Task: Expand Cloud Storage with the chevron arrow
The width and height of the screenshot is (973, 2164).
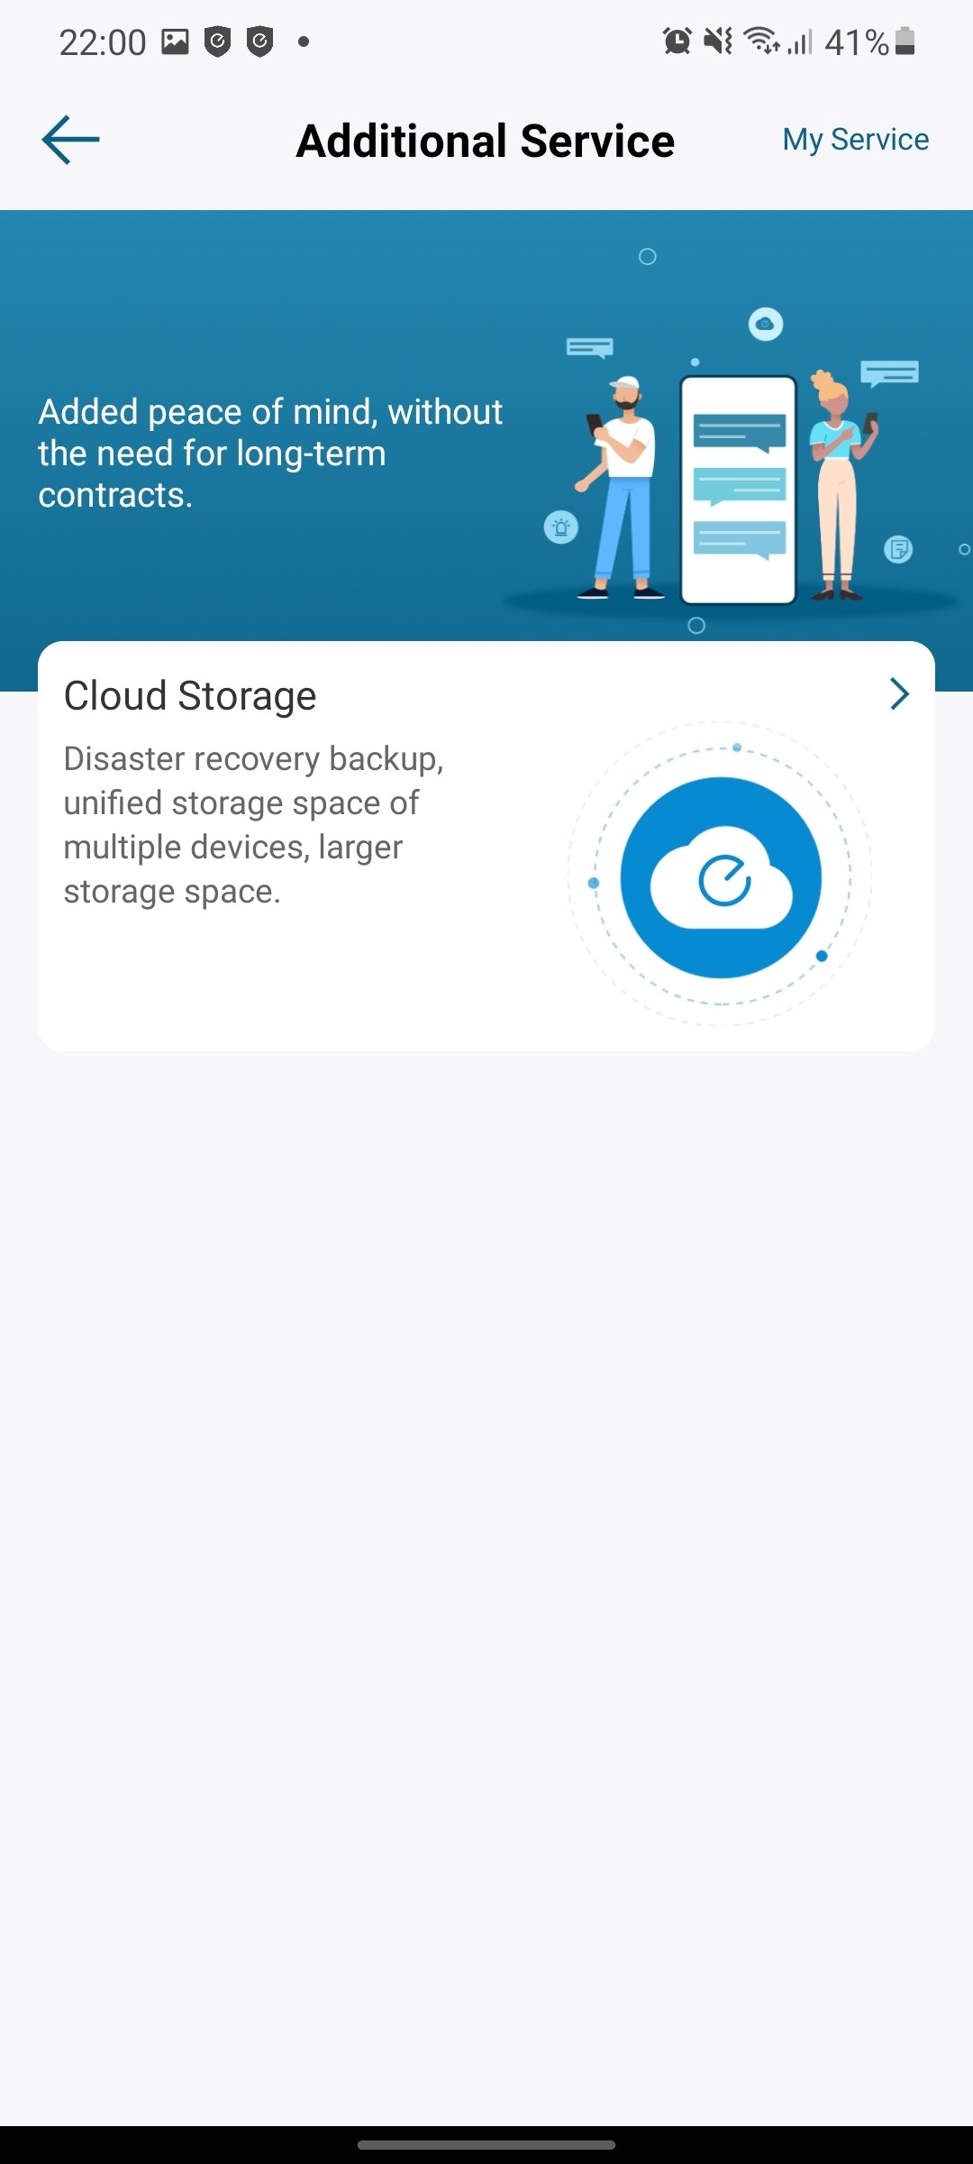Action: coord(899,693)
